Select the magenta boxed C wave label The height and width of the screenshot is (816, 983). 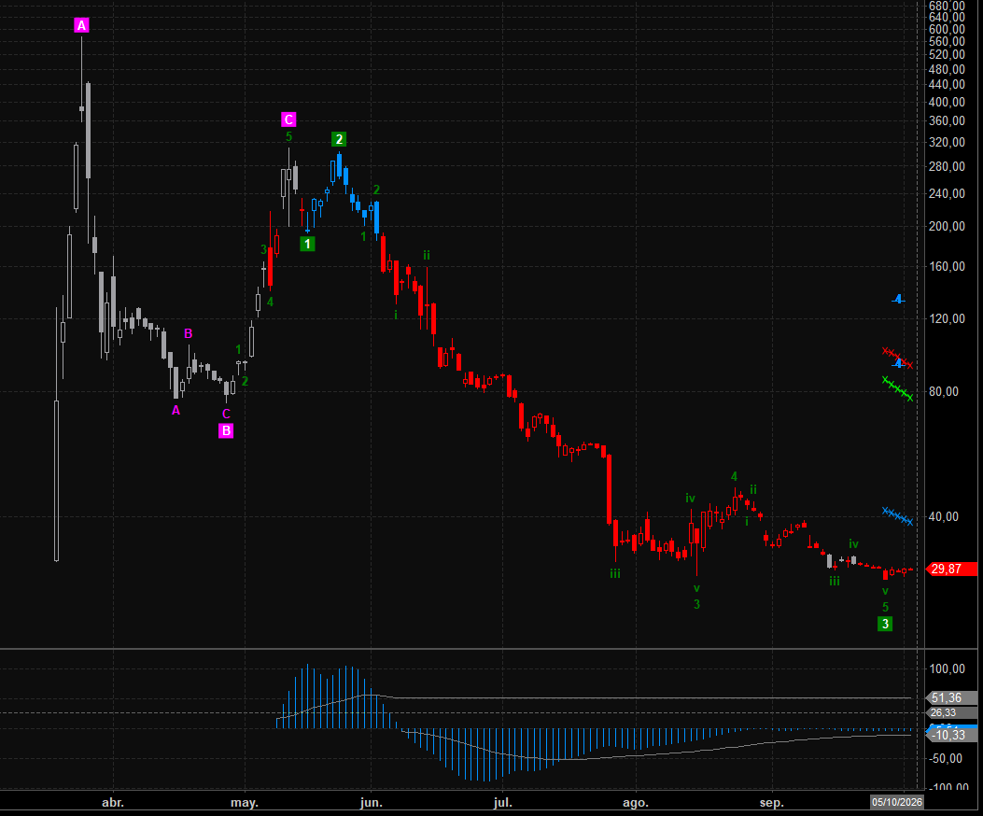(288, 120)
